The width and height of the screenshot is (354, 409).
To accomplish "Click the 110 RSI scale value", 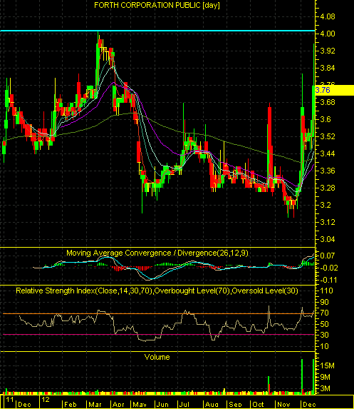I will 326,291.
